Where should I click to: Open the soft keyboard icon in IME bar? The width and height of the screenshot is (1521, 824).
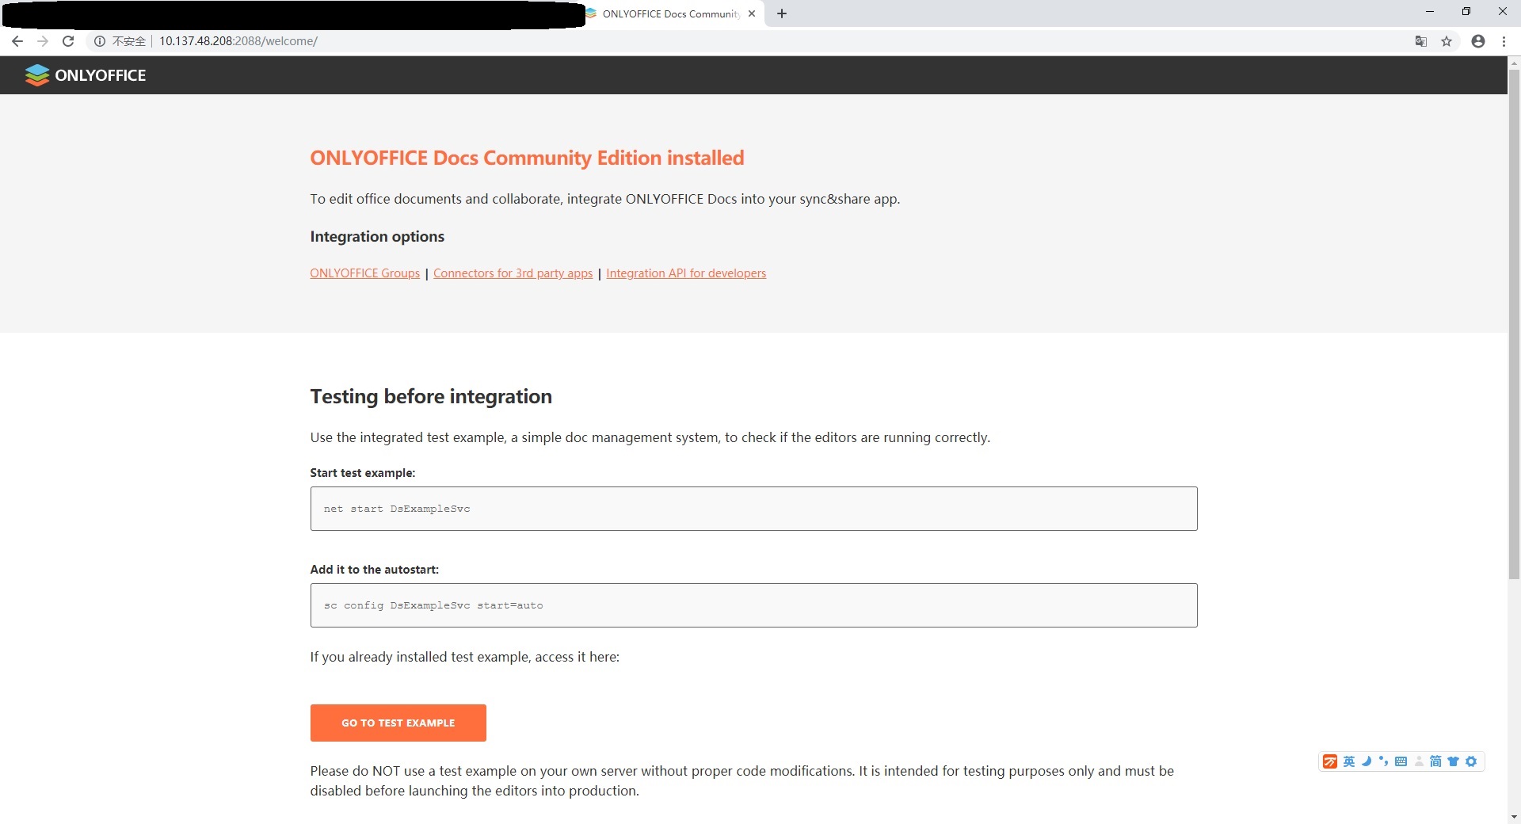click(x=1401, y=761)
